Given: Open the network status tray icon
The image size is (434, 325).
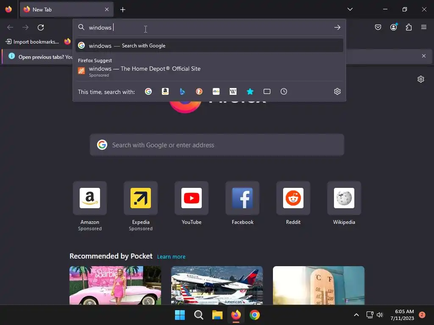Looking at the screenshot, I should coord(370,315).
